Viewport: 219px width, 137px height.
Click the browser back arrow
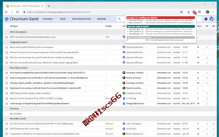click(7, 12)
